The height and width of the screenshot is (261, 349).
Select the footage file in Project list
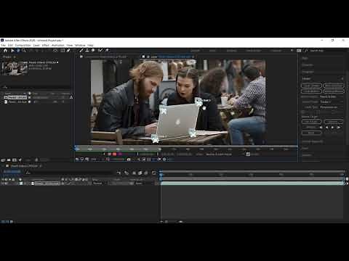pyautogui.click(x=17, y=101)
